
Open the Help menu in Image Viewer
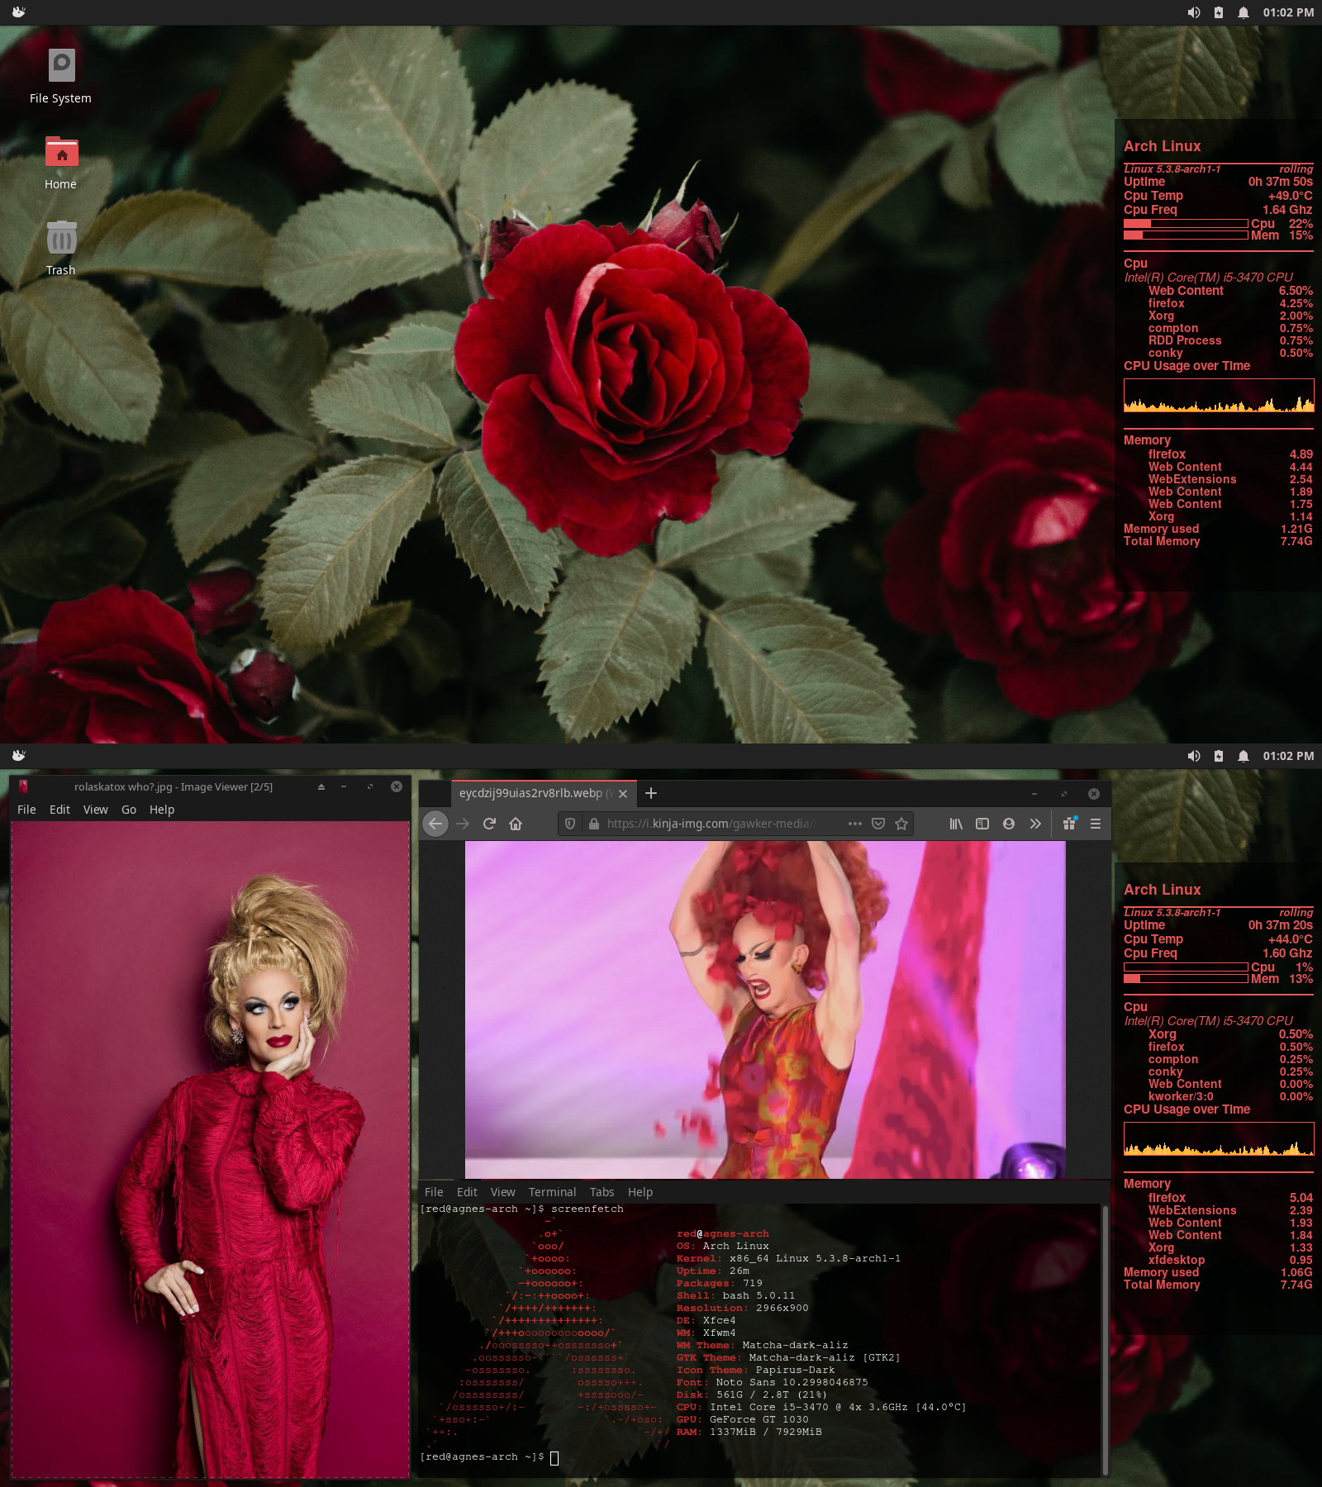[162, 810]
